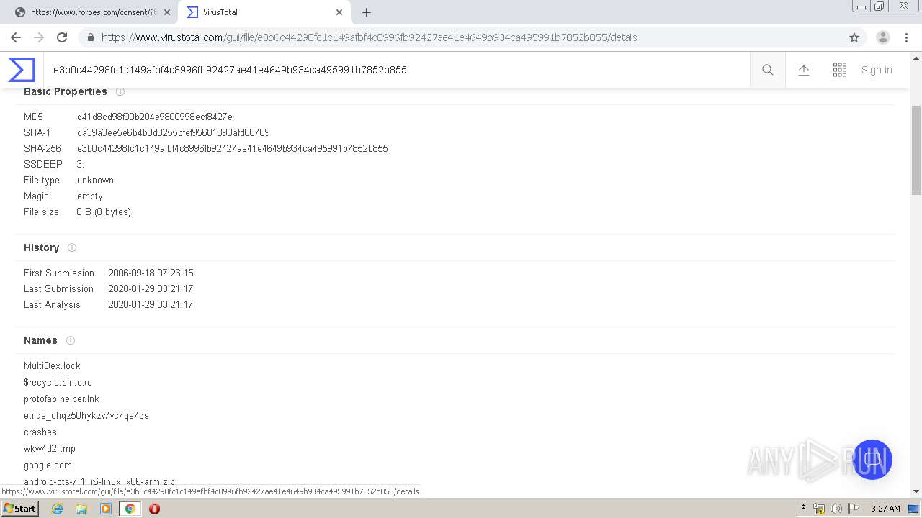Click the Magic value empty
This screenshot has height=518, width=922.
pos(90,196)
